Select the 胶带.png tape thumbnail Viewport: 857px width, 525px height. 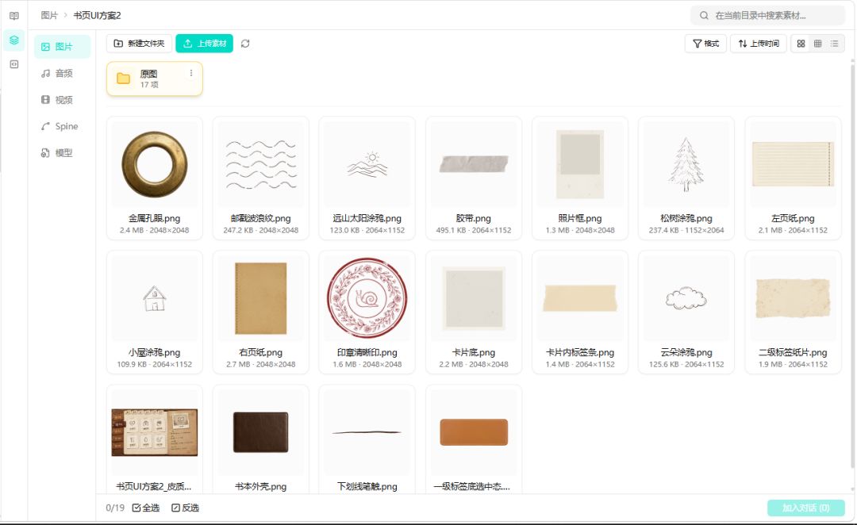474,164
